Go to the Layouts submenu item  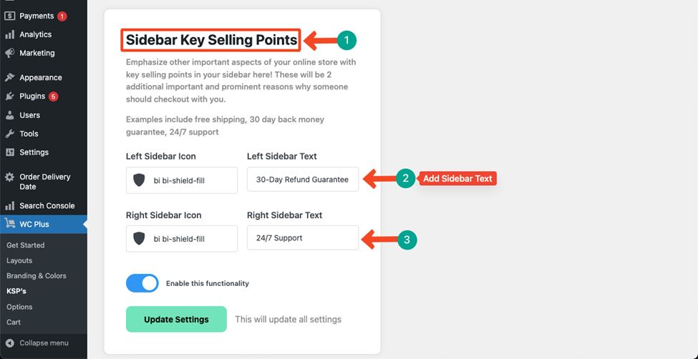19,260
